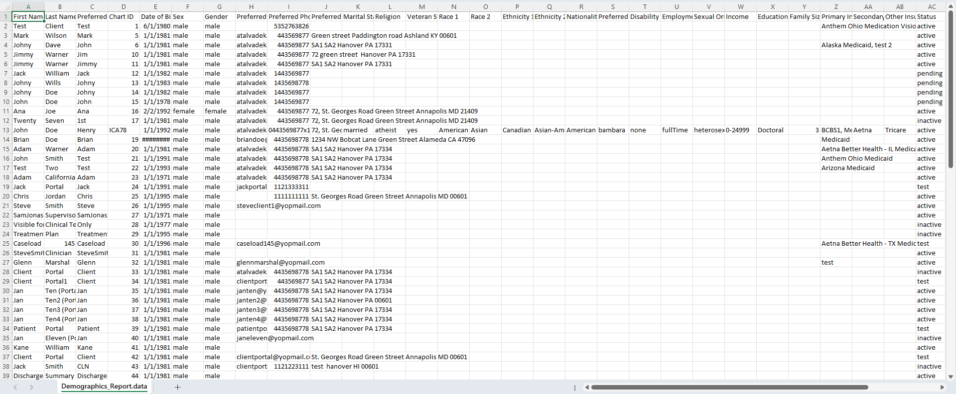Select row 25 by its row number

[6, 243]
